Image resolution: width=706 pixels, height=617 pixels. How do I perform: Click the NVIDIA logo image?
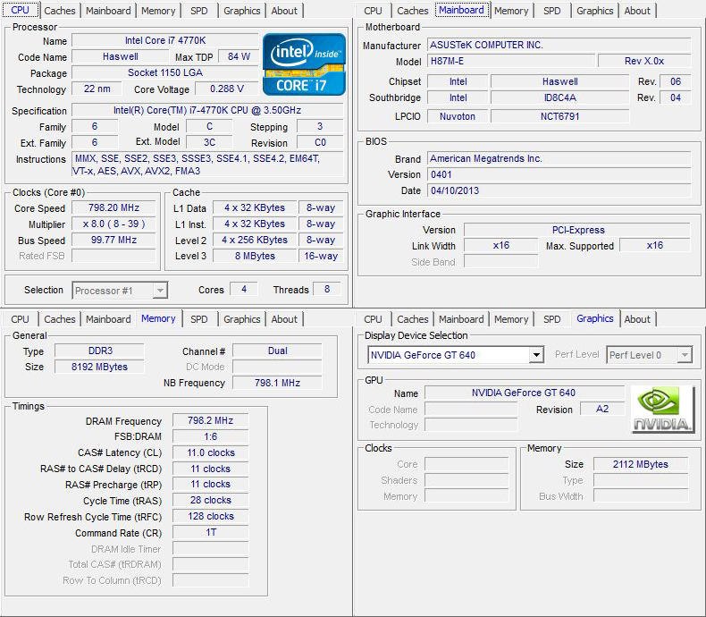pyautogui.click(x=662, y=410)
